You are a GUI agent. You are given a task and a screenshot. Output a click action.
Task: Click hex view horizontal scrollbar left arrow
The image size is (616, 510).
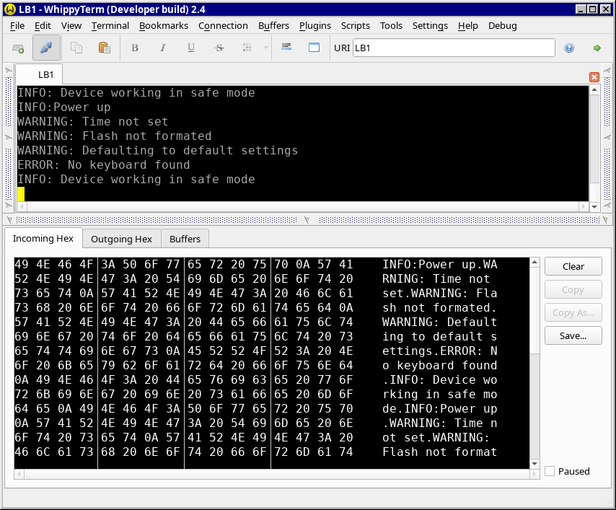tap(19, 474)
